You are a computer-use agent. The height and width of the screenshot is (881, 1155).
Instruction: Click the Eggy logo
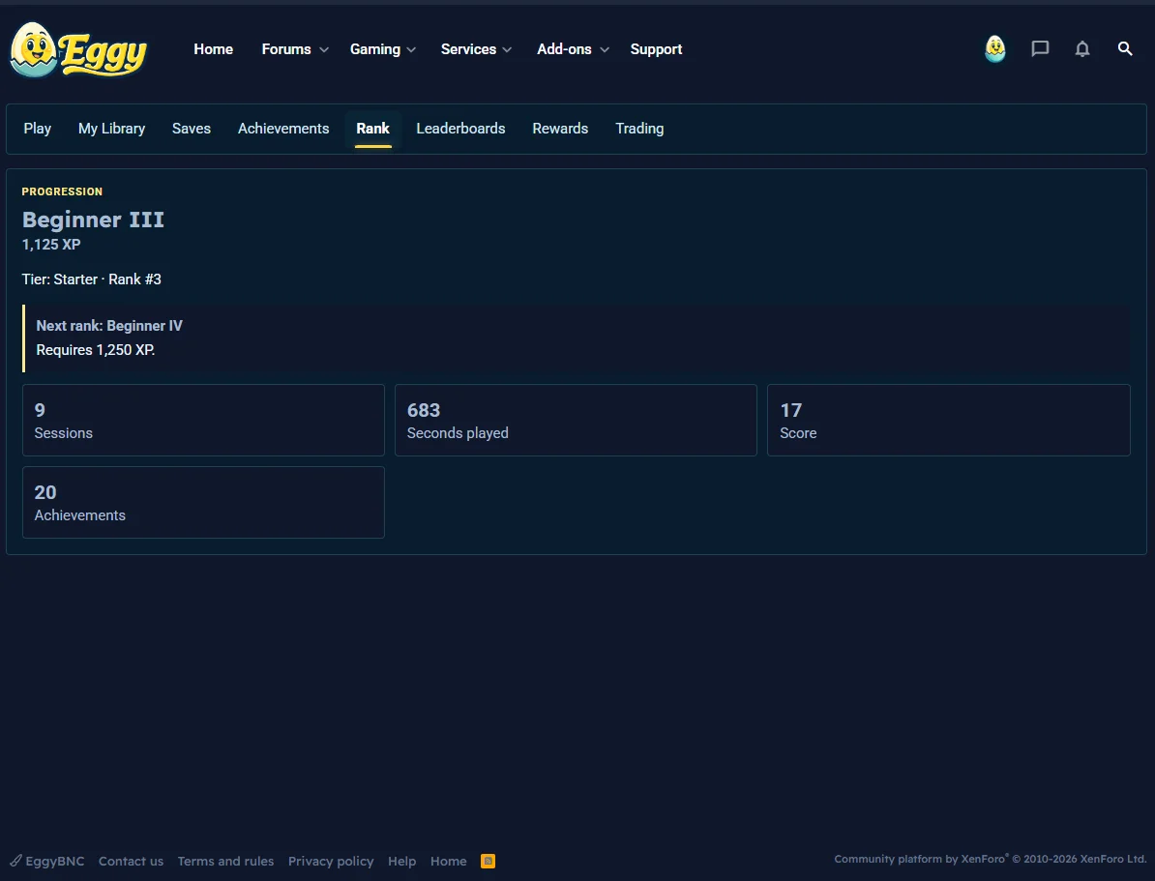[78, 49]
